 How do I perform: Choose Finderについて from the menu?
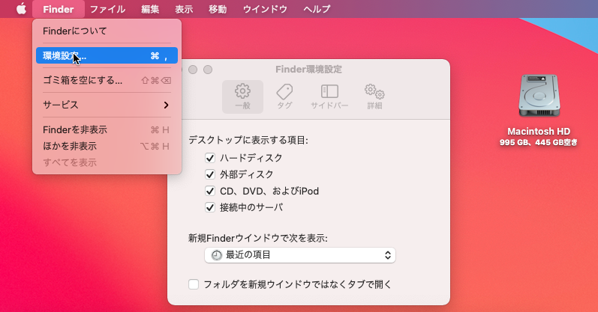pyautogui.click(x=75, y=31)
